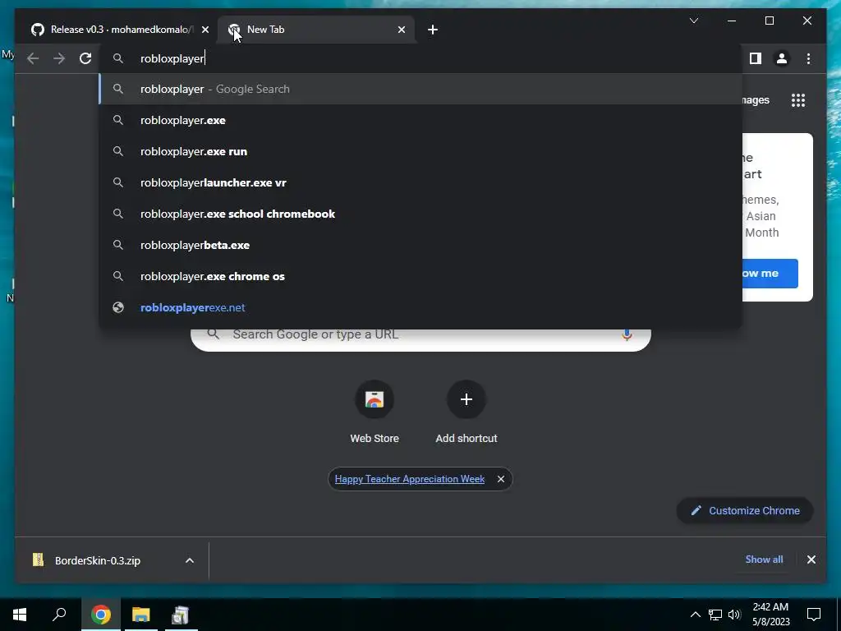Dismiss the Teacher Appreciation Week chip
This screenshot has width=841, height=631.
[x=501, y=479]
